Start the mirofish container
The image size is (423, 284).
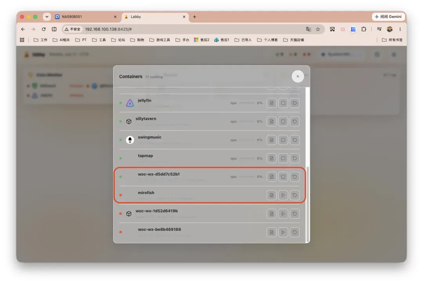[x=283, y=195]
